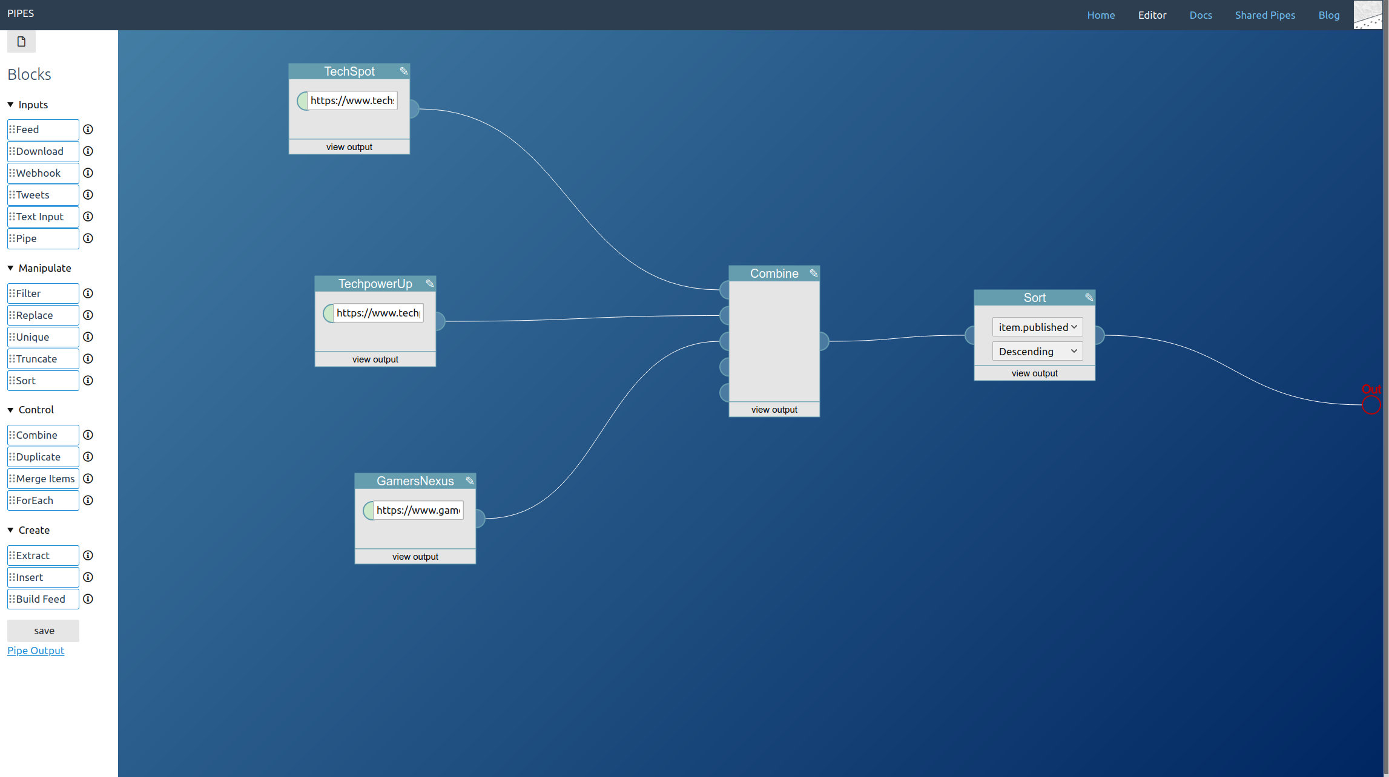This screenshot has width=1389, height=777.
Task: Open info icon next to ForEach block
Action: click(x=88, y=500)
